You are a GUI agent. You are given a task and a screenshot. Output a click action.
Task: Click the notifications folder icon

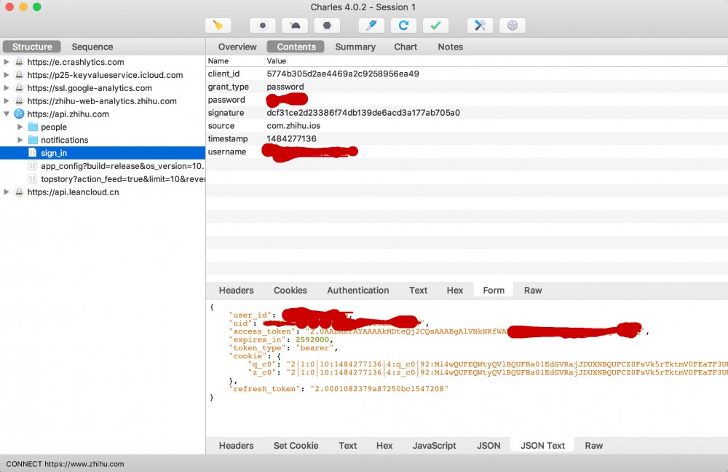(33, 140)
